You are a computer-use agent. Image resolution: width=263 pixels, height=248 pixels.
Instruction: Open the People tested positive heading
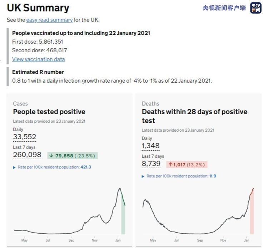[x=49, y=112]
